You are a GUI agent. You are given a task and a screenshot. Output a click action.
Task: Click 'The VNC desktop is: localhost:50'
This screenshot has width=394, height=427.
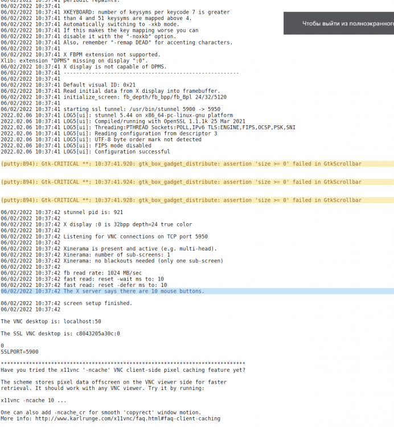tap(51, 321)
